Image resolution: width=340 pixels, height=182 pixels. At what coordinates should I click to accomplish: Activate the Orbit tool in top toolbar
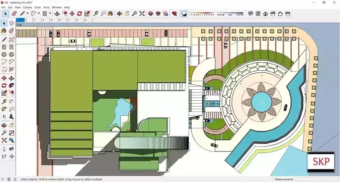119,14
